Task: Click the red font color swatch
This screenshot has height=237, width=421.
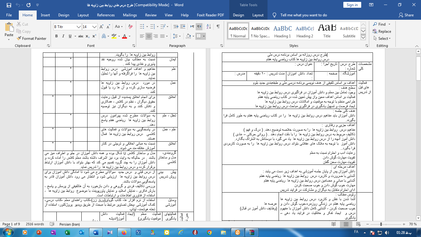Action: [125, 36]
